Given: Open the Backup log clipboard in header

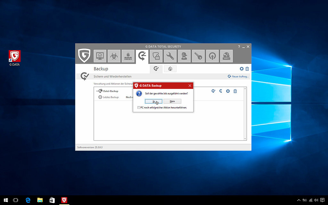Looking at the screenshot, I should pos(247,69).
